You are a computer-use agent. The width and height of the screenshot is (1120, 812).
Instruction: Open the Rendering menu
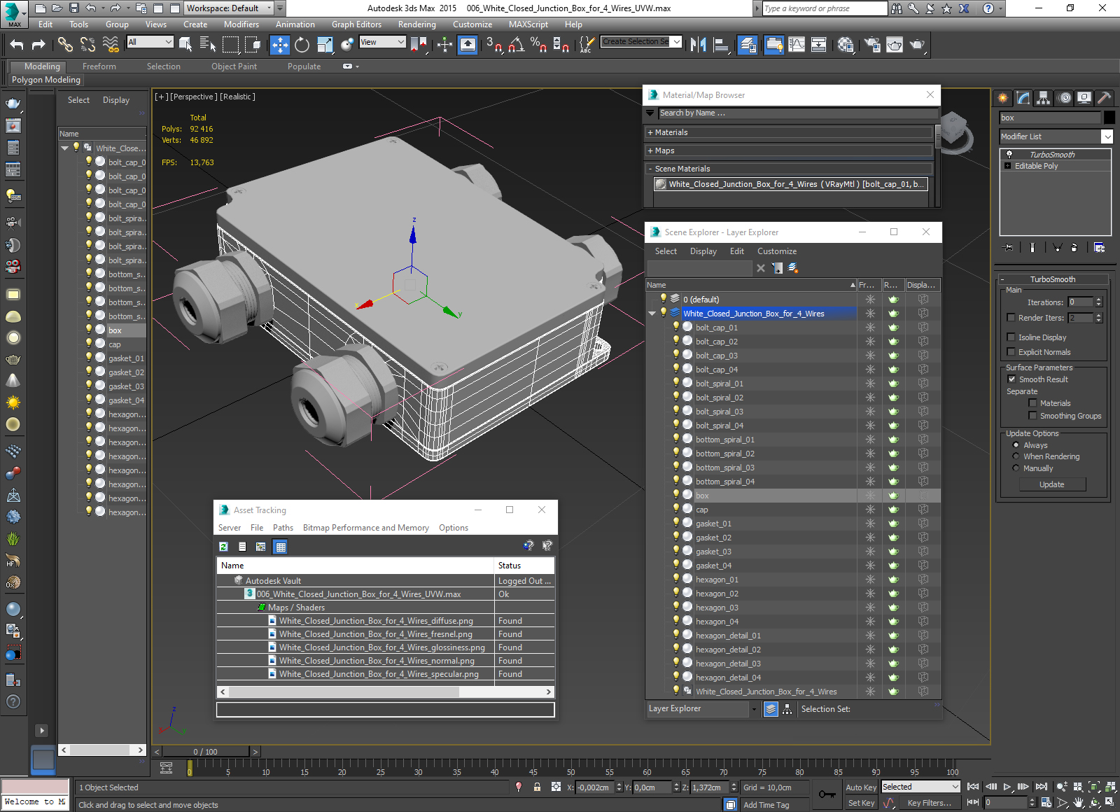pyautogui.click(x=416, y=24)
